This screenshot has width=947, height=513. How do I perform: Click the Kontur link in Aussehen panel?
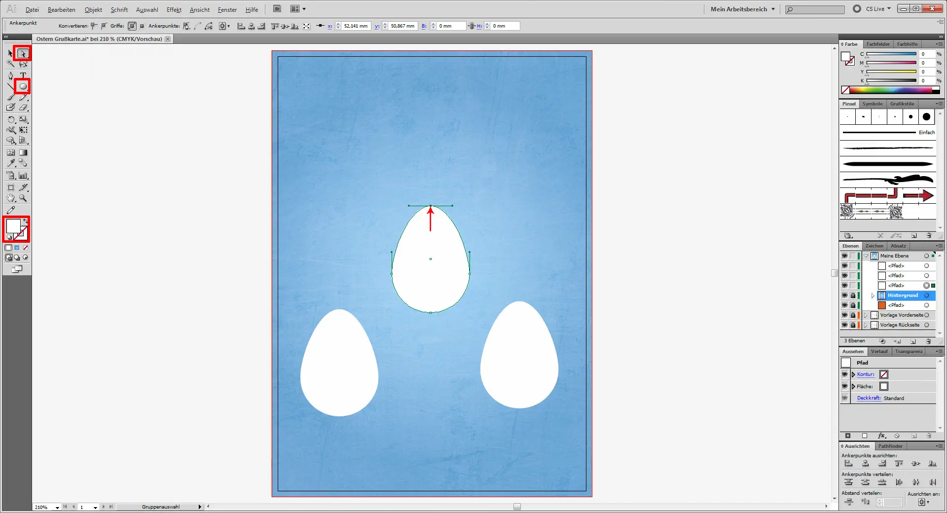[865, 374]
